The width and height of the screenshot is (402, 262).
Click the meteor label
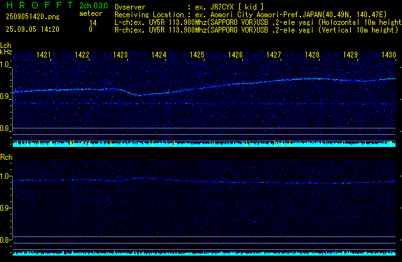click(91, 13)
